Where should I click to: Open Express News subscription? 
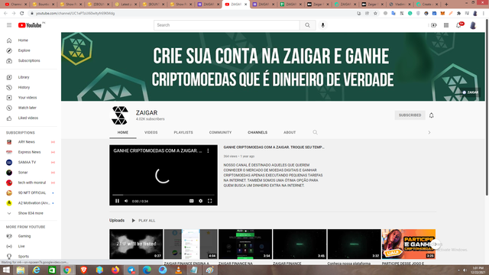click(x=29, y=152)
